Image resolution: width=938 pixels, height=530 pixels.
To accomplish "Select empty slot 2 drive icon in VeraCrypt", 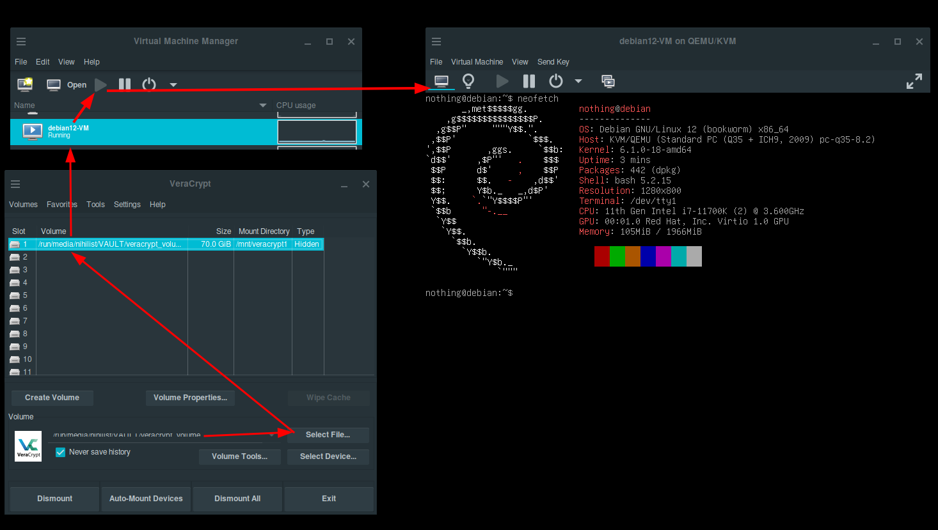I will (x=15, y=257).
